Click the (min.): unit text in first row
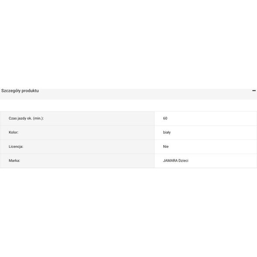Screen dimensions: 257x257 coord(38,118)
